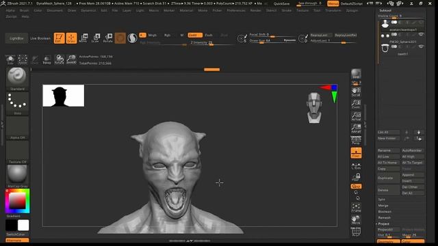Image resolution: width=438 pixels, height=246 pixels.
Task: Open the Alpha Off selector
Action: pos(17,128)
